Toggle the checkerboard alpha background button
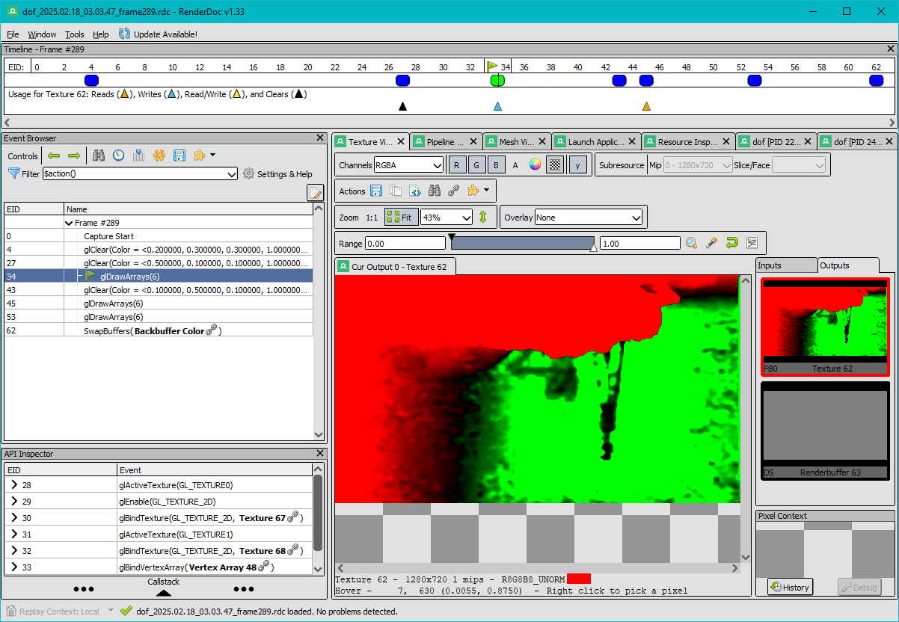 click(554, 164)
